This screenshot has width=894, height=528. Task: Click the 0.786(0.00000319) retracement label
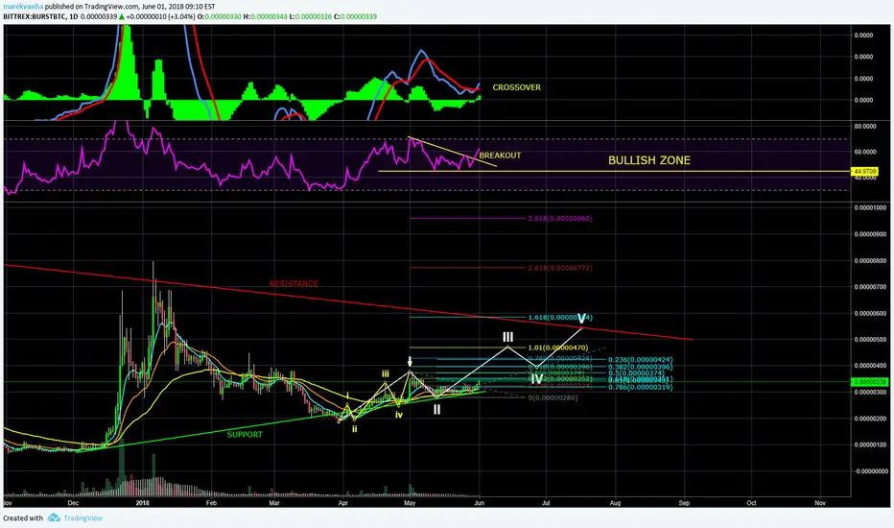click(x=640, y=387)
